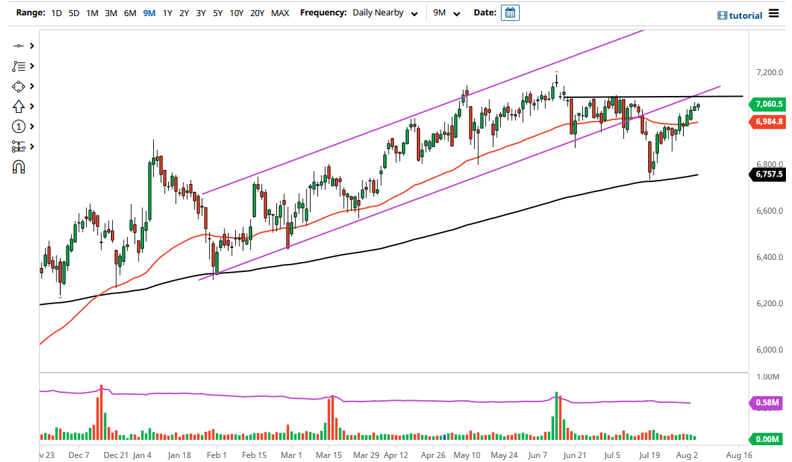Toggle the magnet snapping mode
Image resolution: width=792 pixels, height=462 pixels.
[x=18, y=167]
